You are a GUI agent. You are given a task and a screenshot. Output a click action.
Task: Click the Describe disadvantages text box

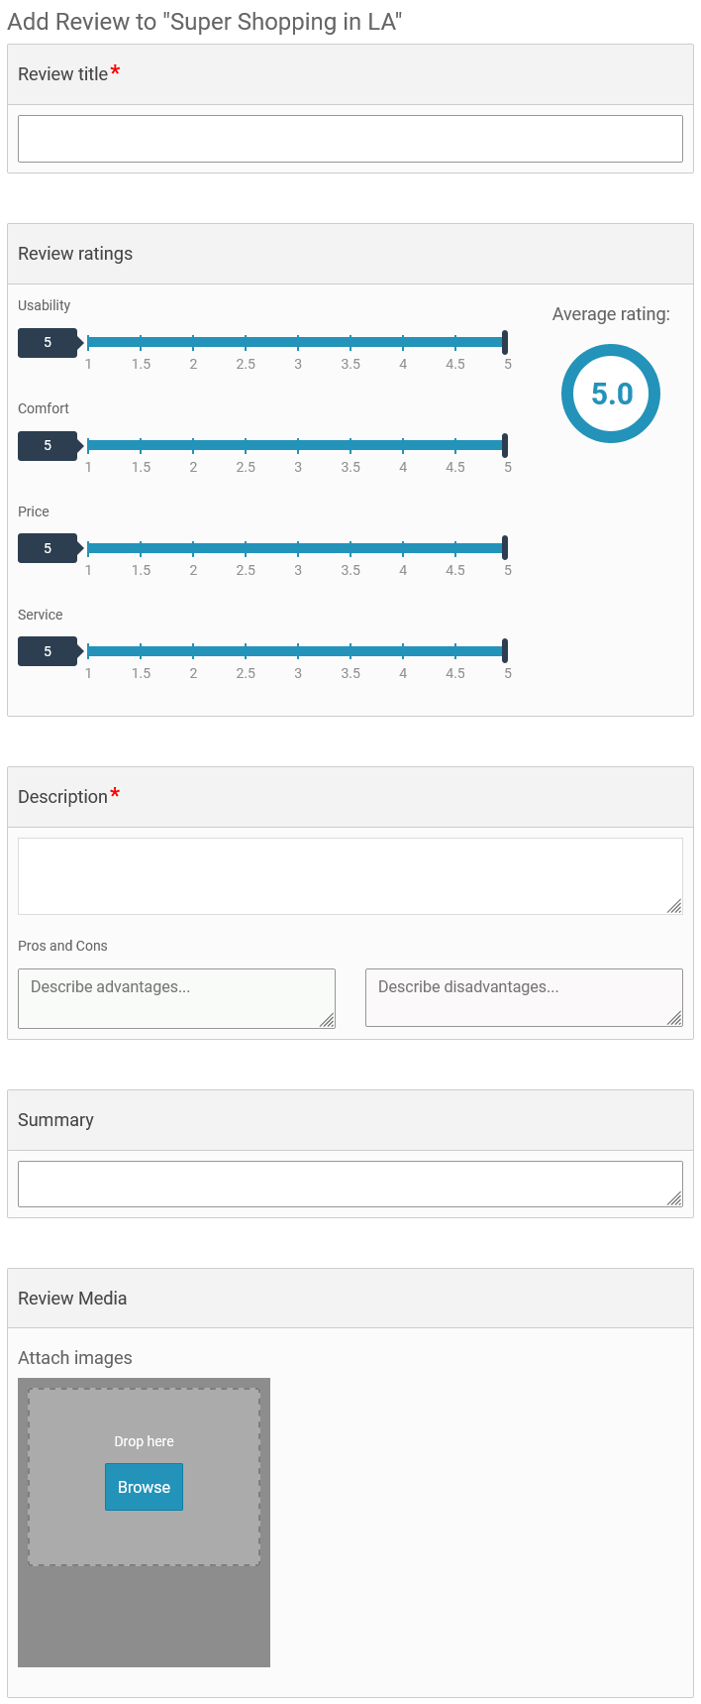tap(524, 997)
